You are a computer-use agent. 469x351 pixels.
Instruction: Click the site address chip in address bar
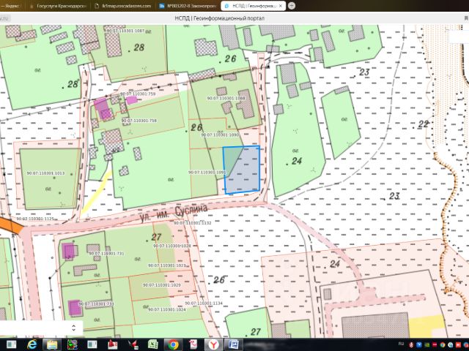pos(5,18)
